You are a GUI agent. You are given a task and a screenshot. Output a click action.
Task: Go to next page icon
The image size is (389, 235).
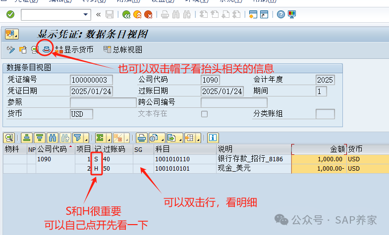[225, 15]
